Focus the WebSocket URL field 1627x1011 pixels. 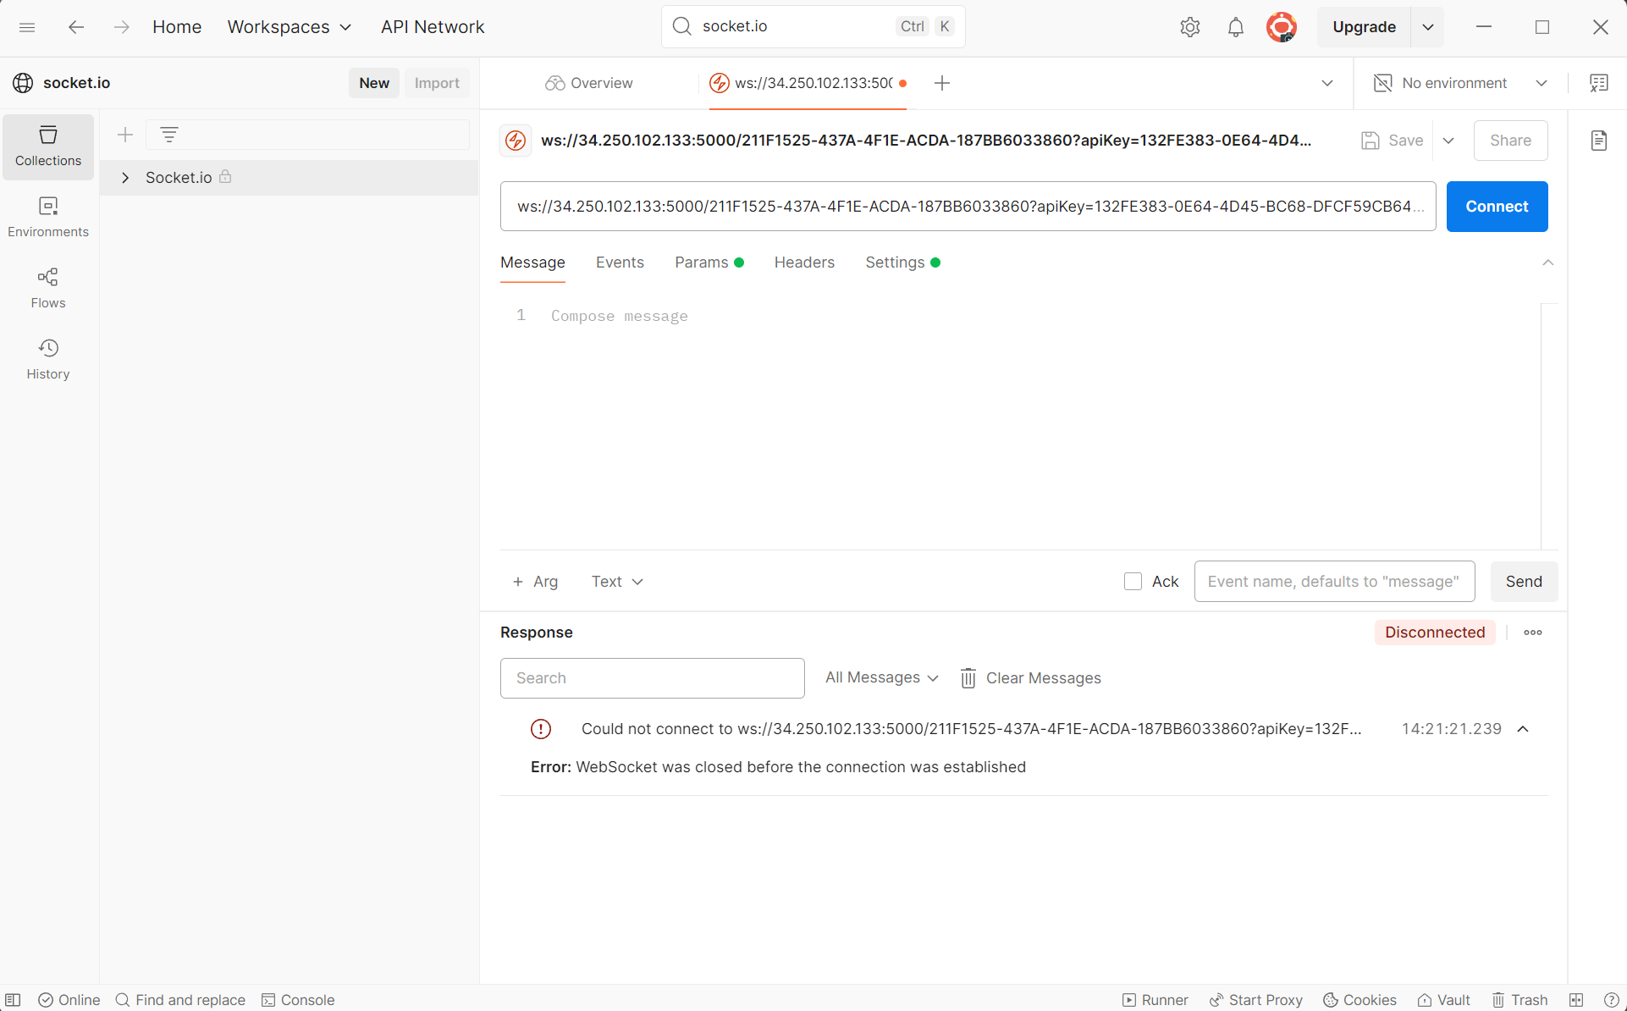coord(968,207)
